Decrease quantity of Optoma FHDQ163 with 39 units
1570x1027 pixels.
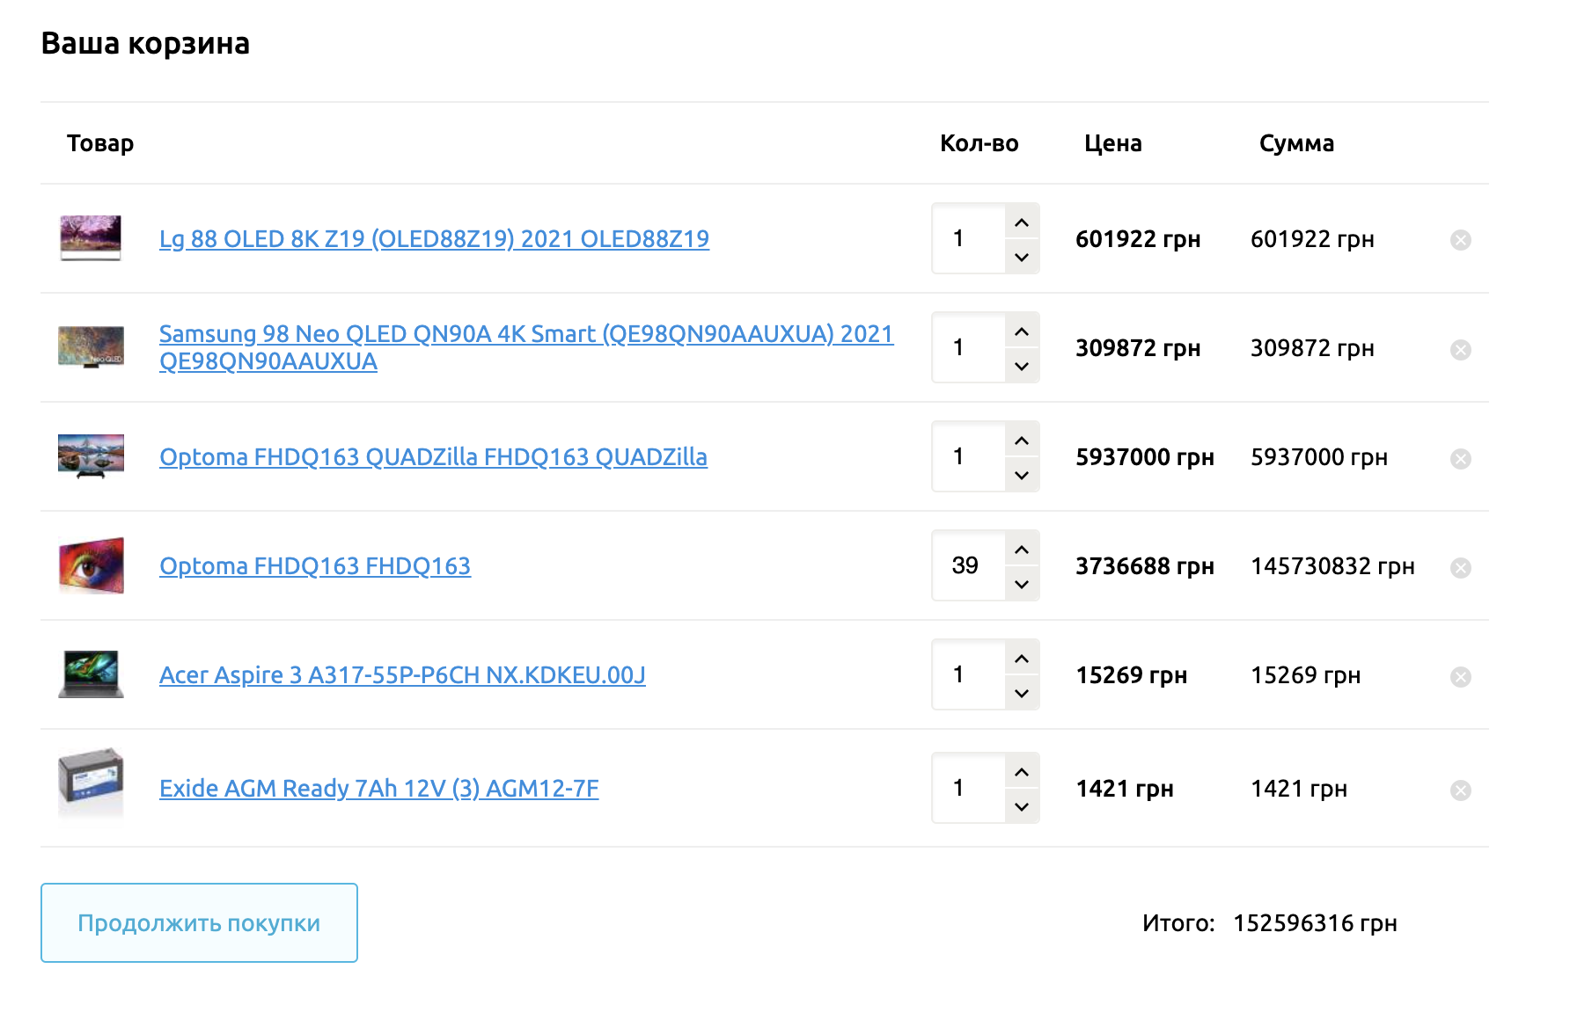(1021, 584)
